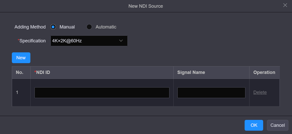This screenshot has width=292, height=134.
Task: Select the Automatic adding method radio button
Action: pyautogui.click(x=89, y=27)
